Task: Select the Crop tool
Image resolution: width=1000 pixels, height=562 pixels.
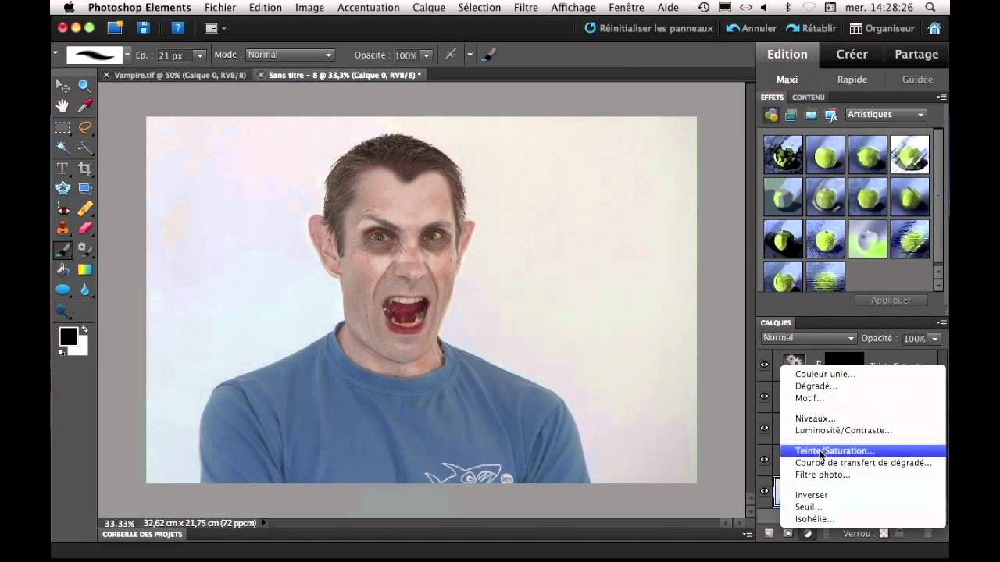Action: click(x=84, y=169)
